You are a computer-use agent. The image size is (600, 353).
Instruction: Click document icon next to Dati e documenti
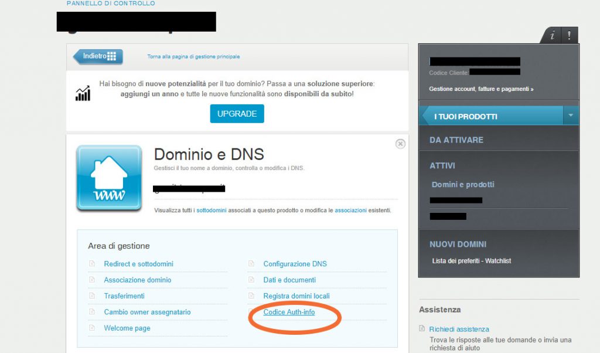[251, 280]
